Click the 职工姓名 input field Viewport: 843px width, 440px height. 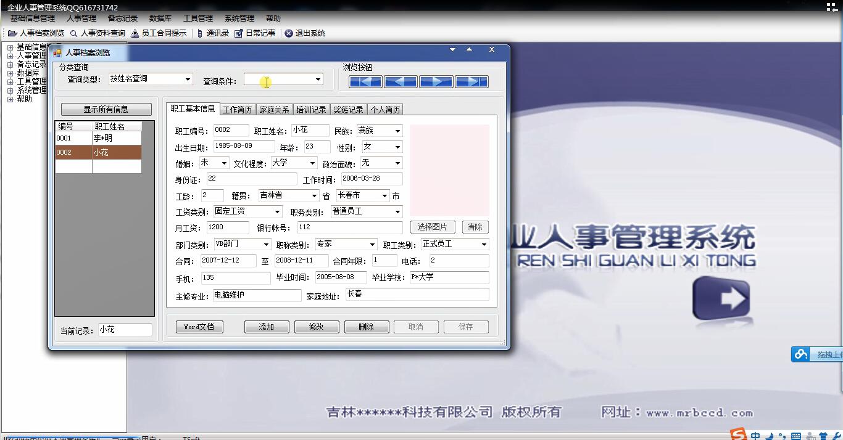310,130
